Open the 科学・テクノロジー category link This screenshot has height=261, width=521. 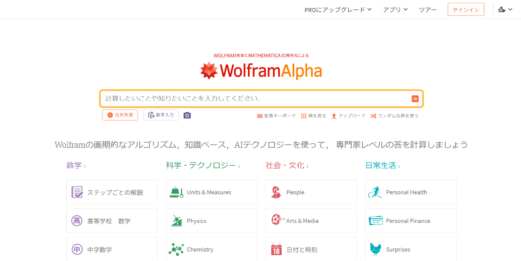[203, 165]
